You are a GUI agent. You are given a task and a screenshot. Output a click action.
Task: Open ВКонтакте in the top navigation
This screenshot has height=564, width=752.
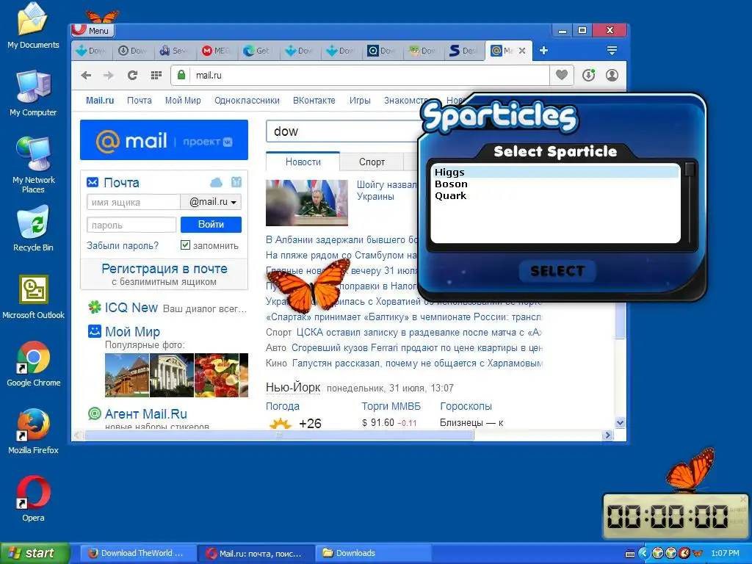coord(314,100)
